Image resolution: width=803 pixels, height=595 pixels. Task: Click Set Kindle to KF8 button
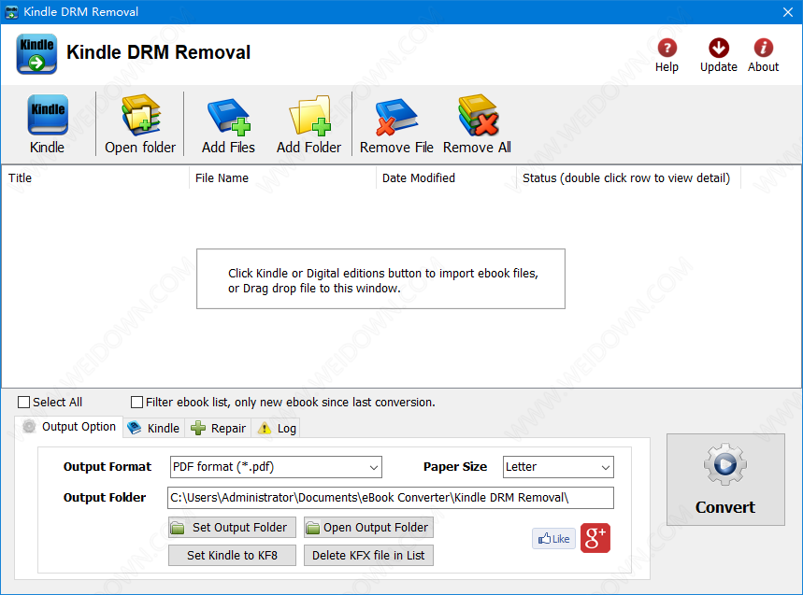(232, 555)
